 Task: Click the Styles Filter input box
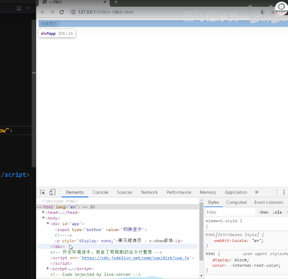tap(230, 212)
